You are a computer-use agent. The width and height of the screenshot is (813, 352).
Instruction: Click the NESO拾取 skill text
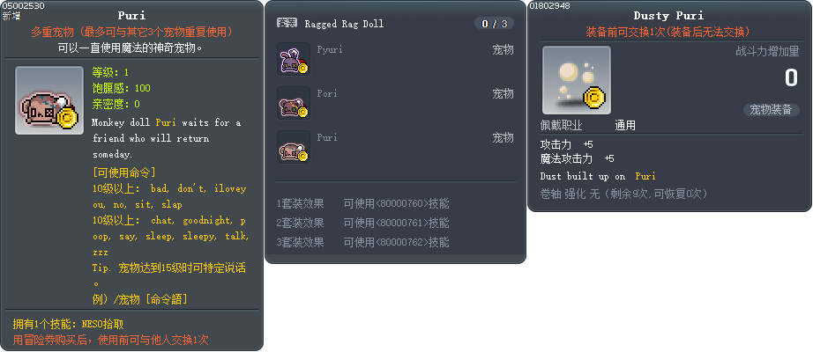(102, 325)
